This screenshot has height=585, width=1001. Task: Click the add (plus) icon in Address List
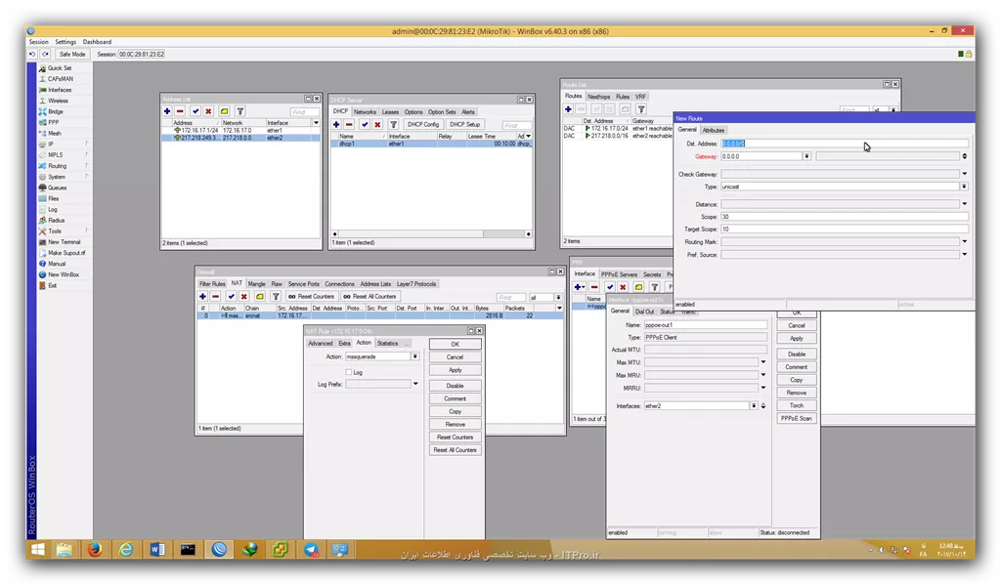click(167, 111)
